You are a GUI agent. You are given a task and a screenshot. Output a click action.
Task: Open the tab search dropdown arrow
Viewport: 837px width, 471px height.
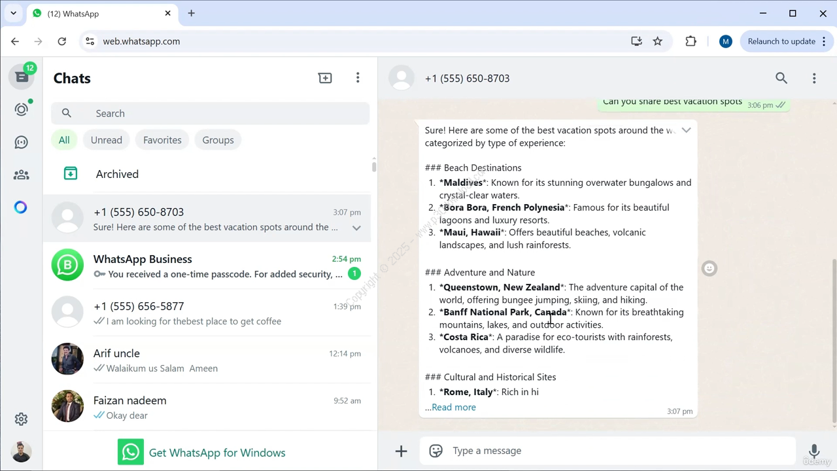(13, 13)
